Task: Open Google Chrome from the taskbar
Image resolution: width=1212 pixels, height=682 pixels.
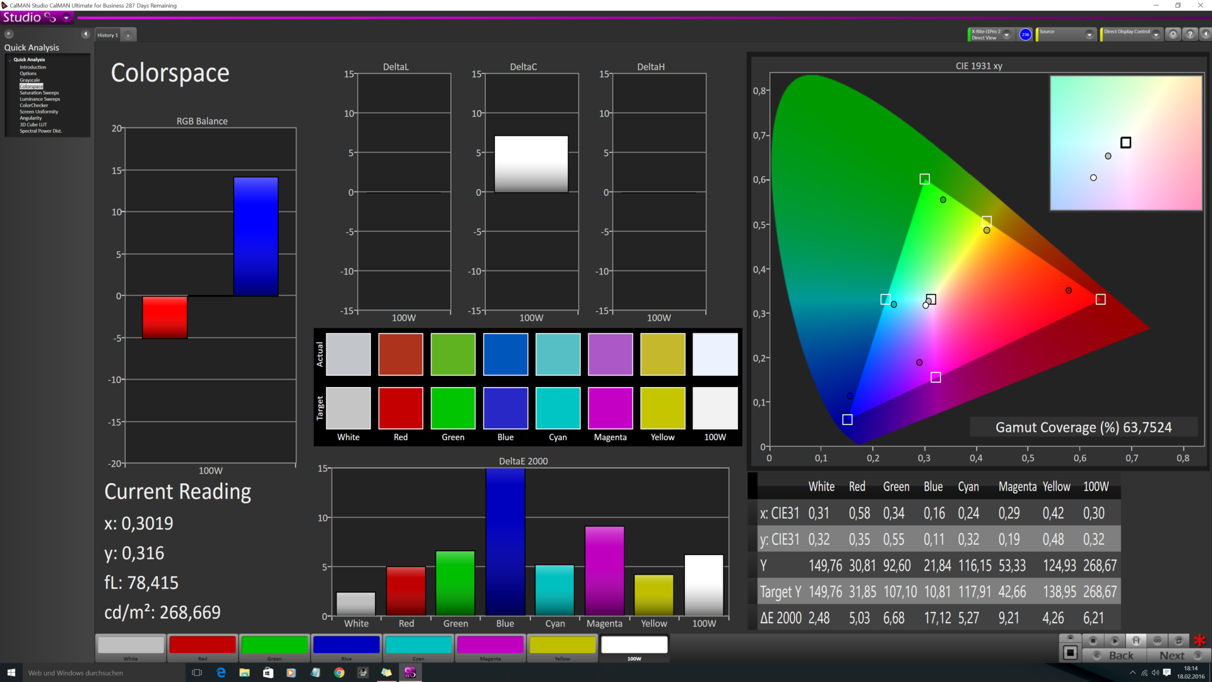Action: click(x=339, y=673)
